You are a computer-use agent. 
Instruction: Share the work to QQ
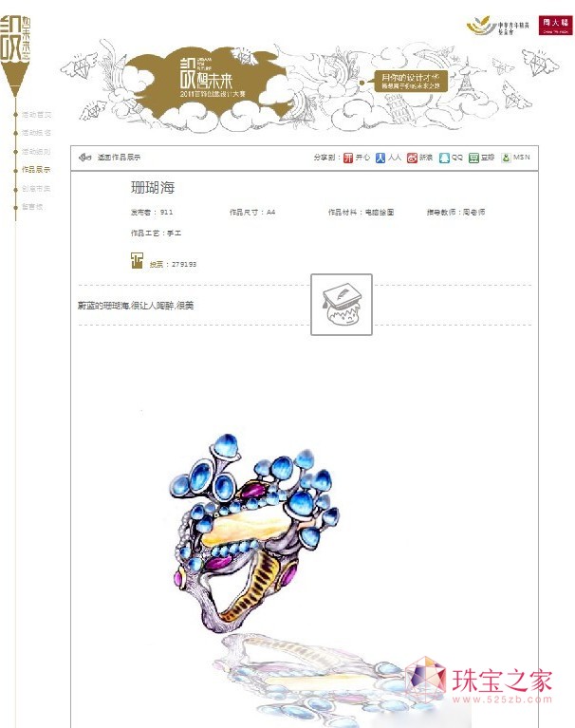(451, 158)
